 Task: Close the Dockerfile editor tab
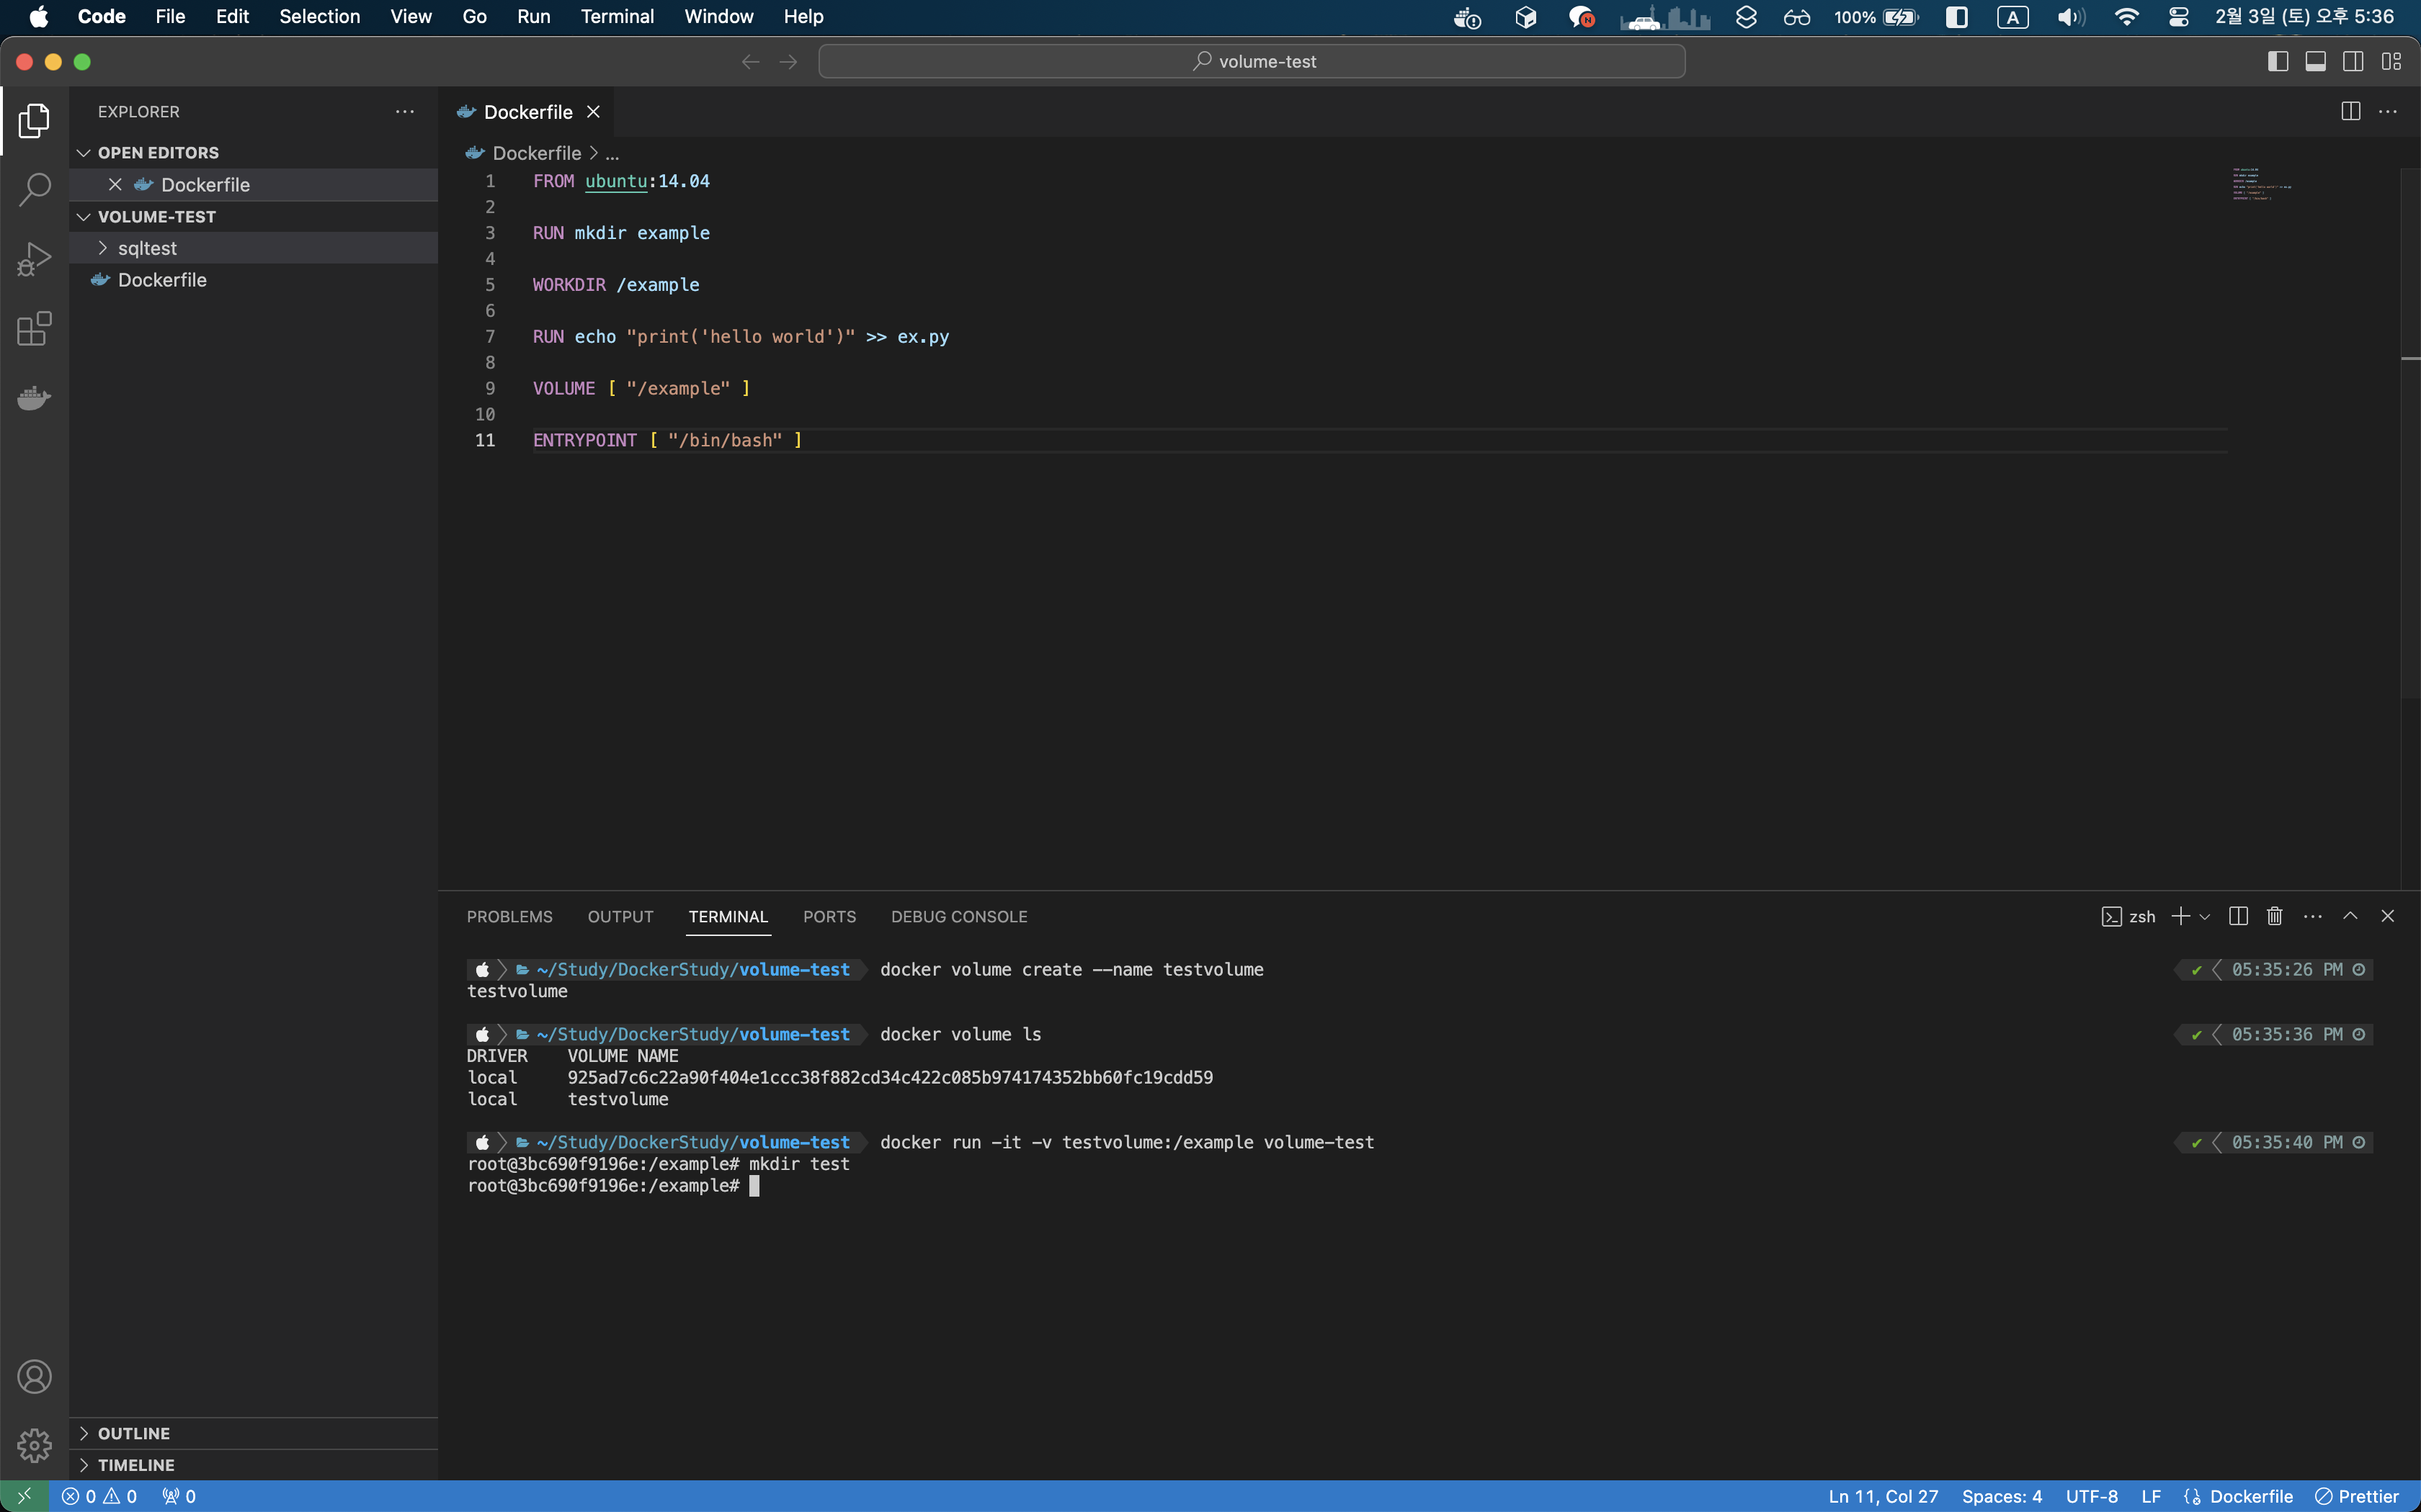pyautogui.click(x=593, y=112)
